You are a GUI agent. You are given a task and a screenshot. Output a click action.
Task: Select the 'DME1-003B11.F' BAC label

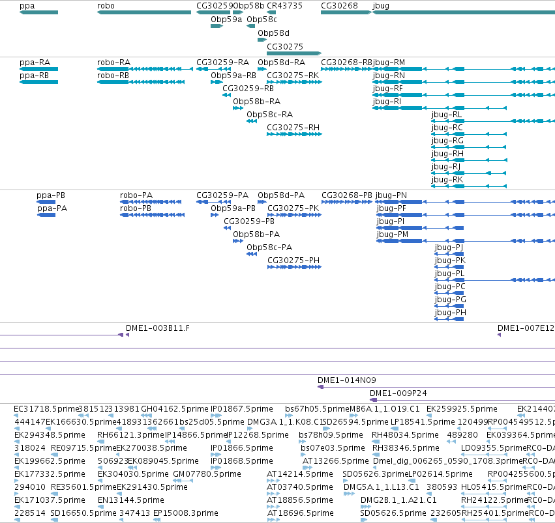pos(158,328)
